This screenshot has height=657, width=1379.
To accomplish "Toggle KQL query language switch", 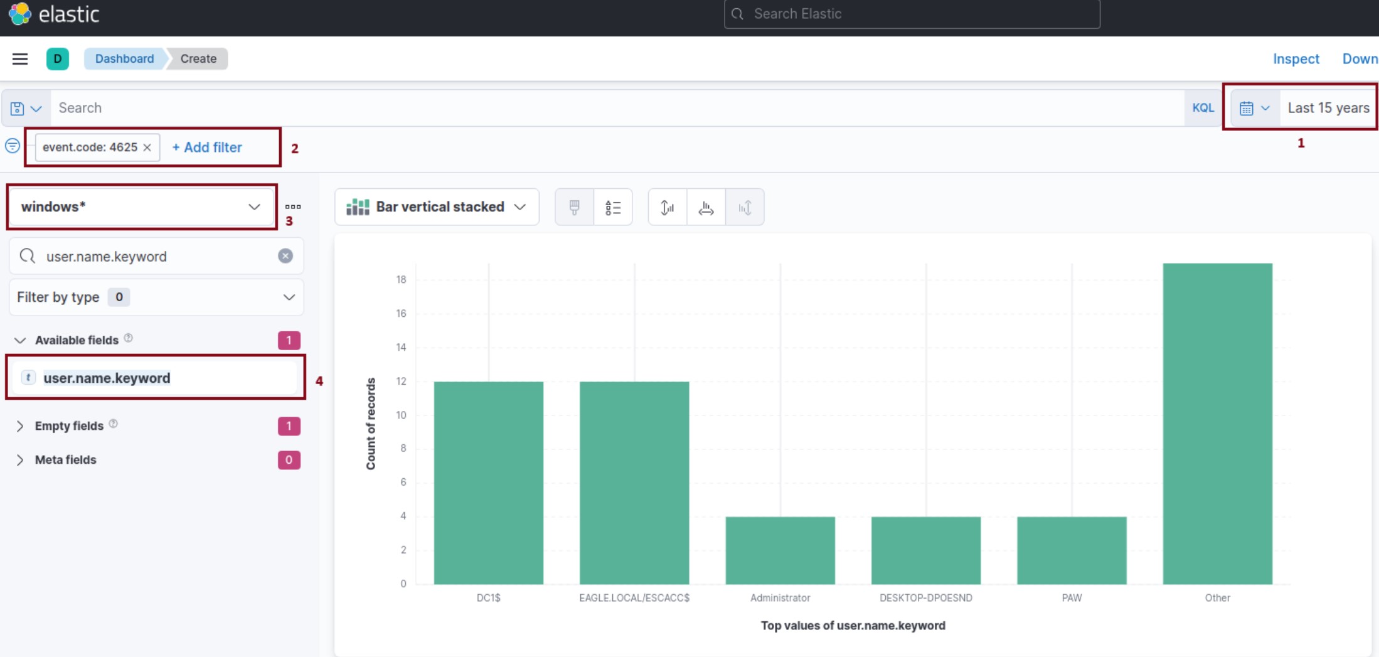I will [1203, 108].
